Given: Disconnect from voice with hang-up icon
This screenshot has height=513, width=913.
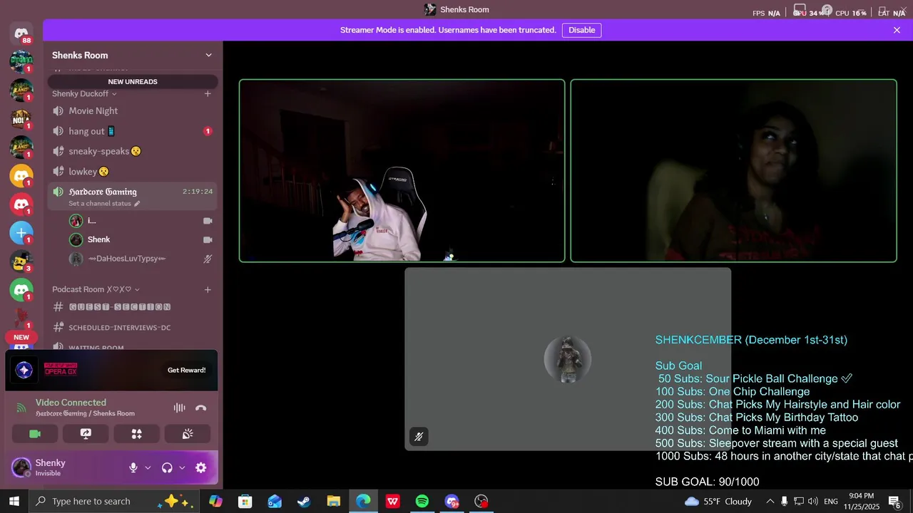Looking at the screenshot, I should [200, 408].
